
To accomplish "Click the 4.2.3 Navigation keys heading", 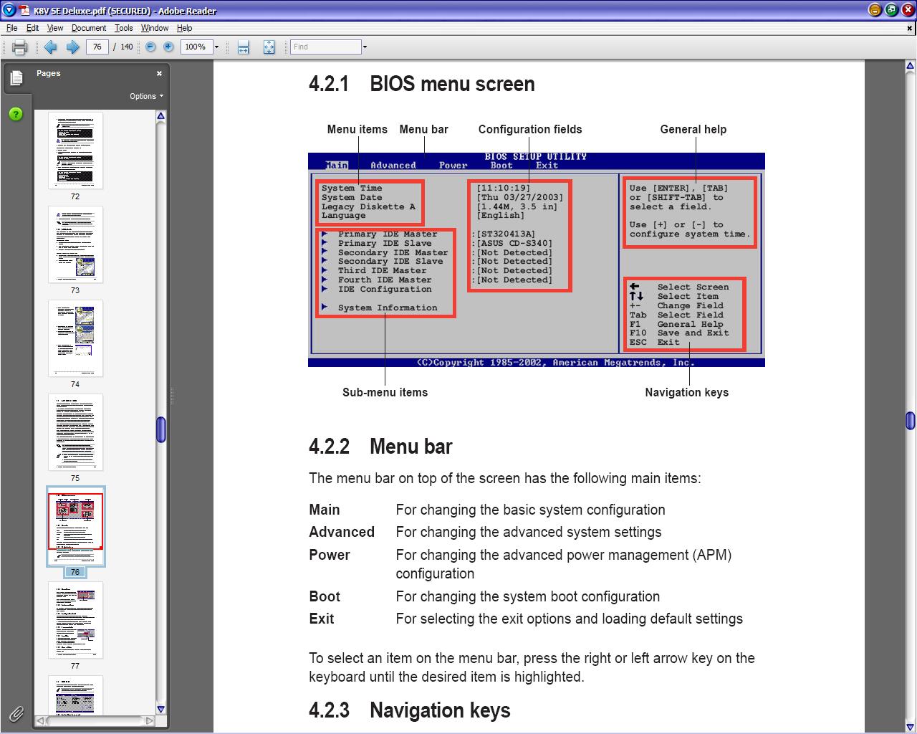I will click(x=410, y=710).
